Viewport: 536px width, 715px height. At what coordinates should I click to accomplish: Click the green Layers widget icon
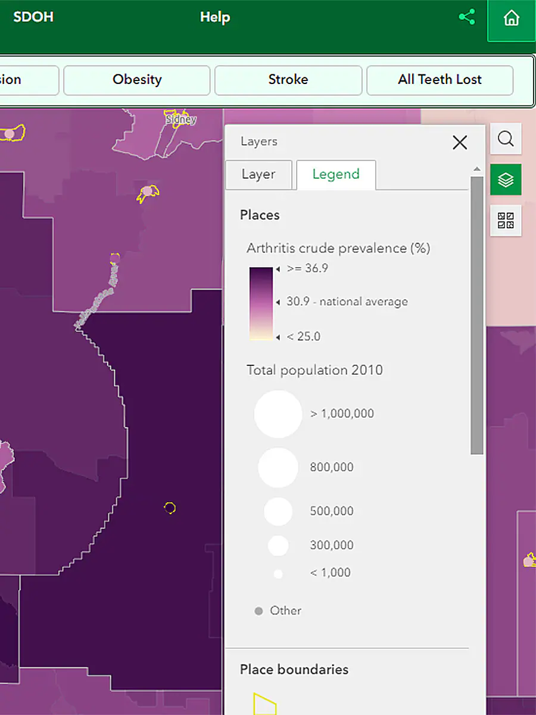coord(505,179)
